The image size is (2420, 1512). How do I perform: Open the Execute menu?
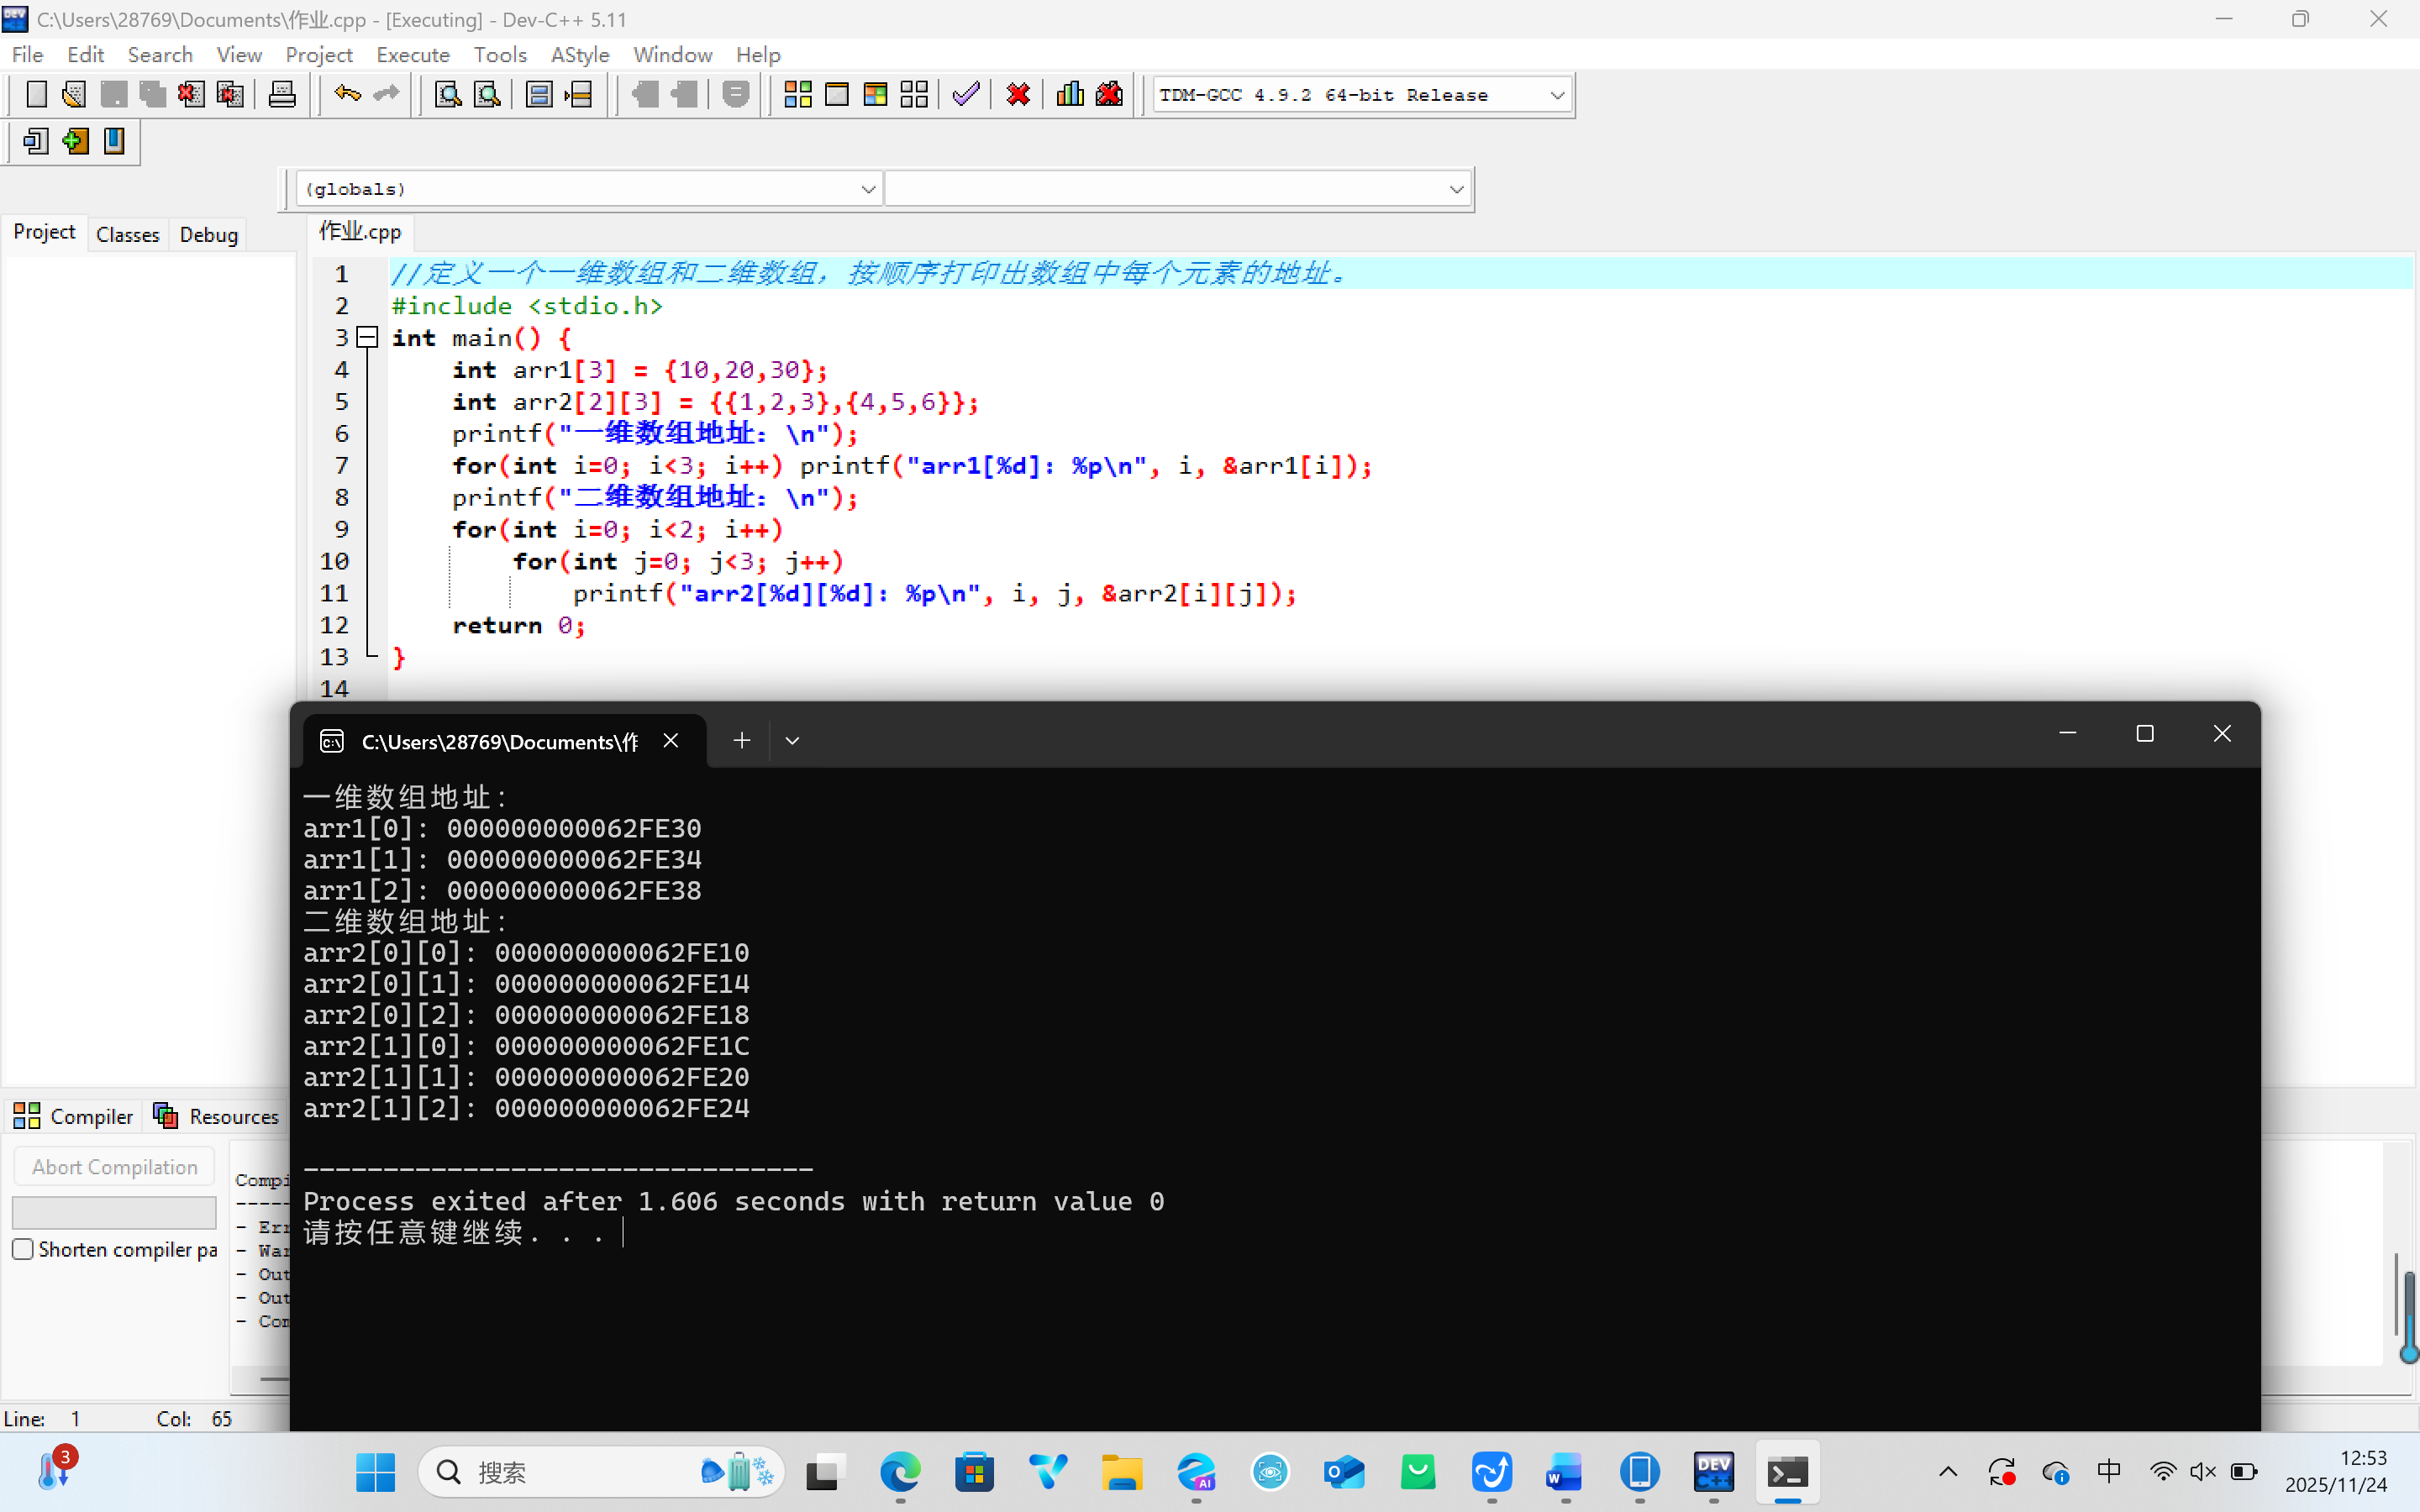[x=412, y=55]
